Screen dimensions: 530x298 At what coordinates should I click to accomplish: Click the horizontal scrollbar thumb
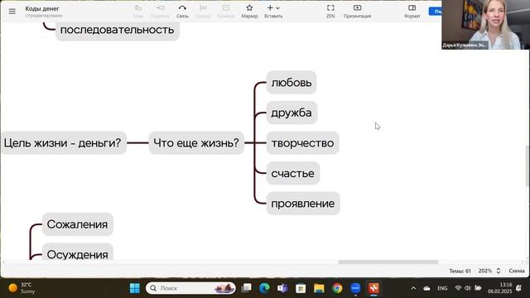point(388,262)
